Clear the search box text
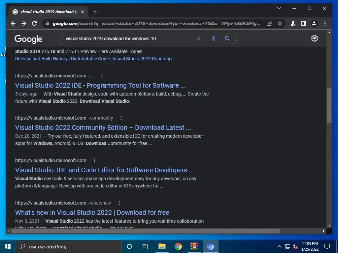The height and width of the screenshot is (253, 338). (x=198, y=39)
